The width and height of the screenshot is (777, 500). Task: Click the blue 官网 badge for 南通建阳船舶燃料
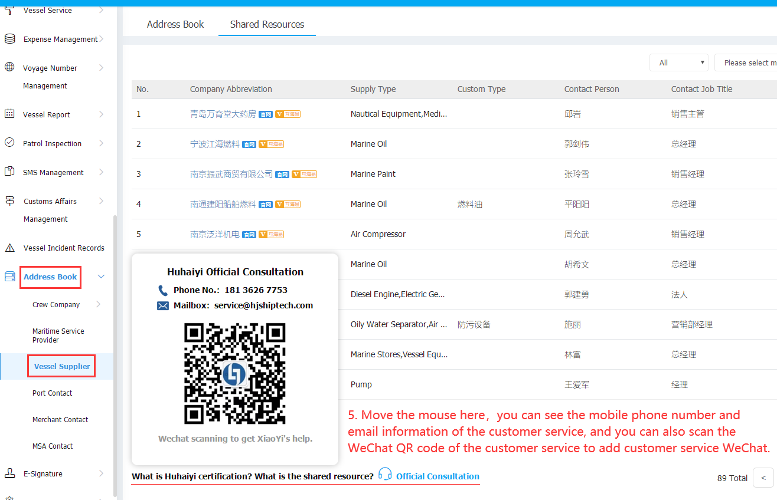pos(266,205)
